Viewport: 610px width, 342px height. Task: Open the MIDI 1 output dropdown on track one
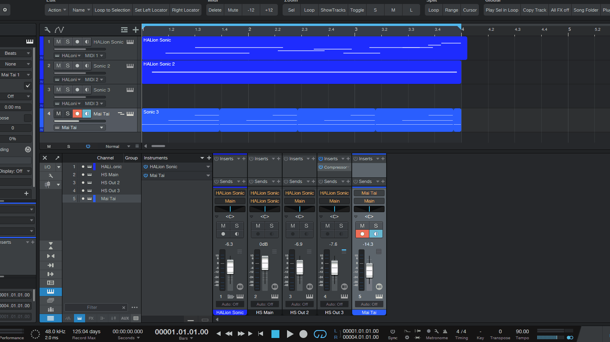(94, 55)
